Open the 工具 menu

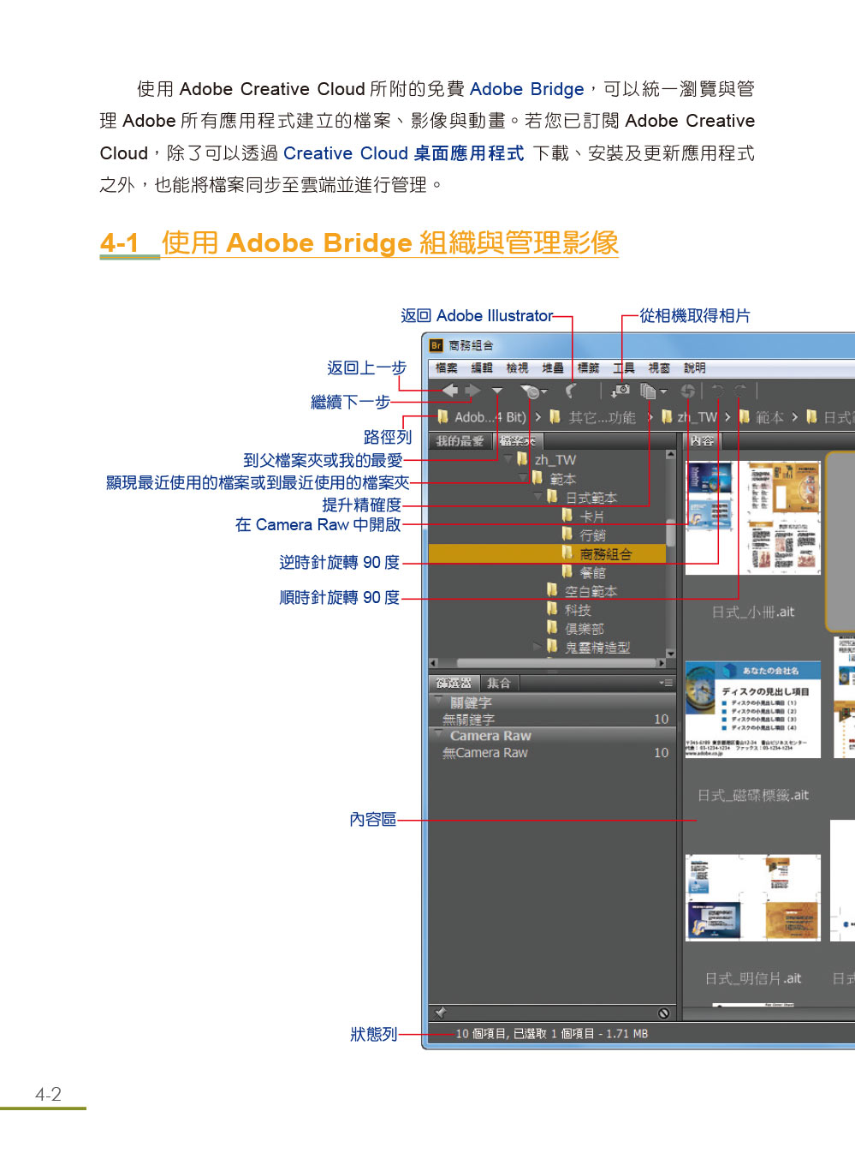624,368
